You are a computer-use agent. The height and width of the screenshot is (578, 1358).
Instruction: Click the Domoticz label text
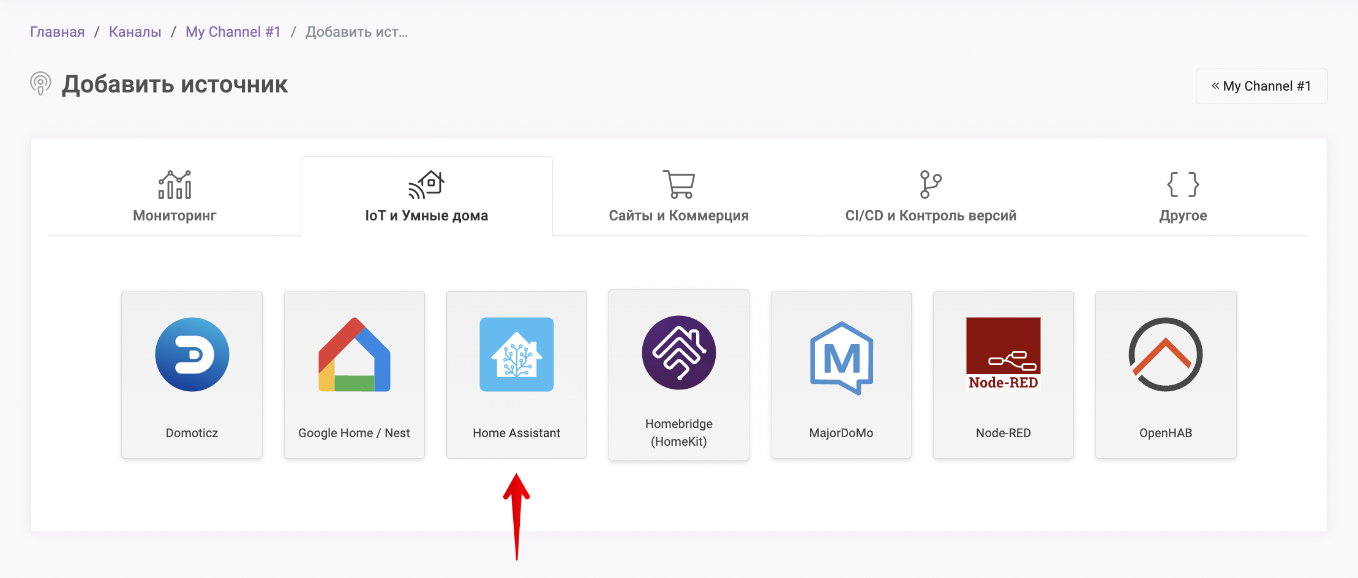192,433
